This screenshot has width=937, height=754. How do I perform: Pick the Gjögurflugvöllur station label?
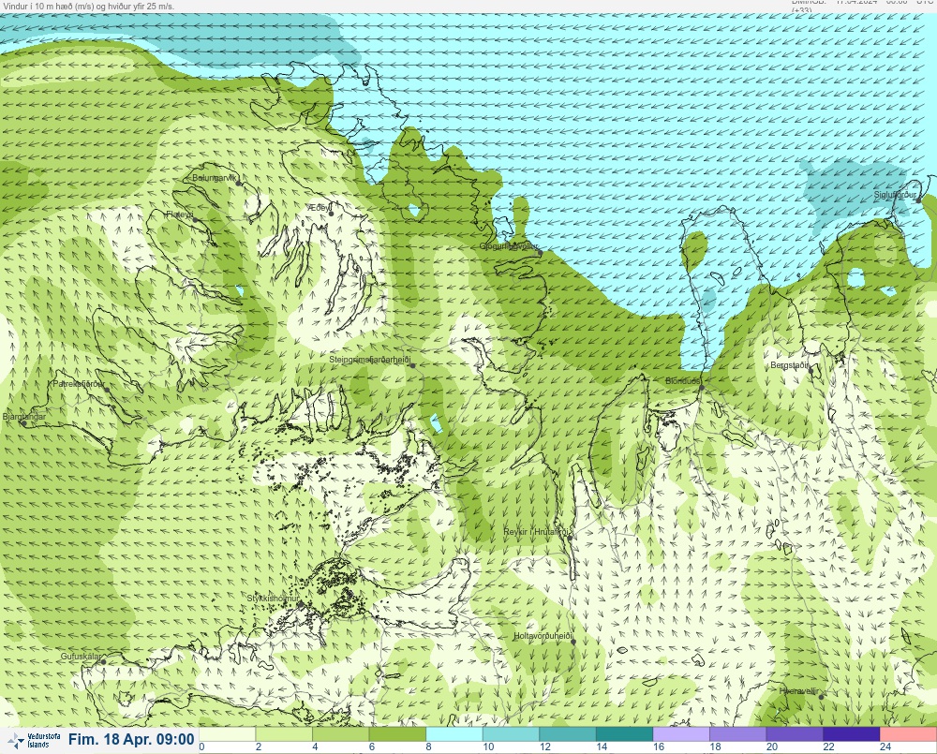click(x=509, y=246)
